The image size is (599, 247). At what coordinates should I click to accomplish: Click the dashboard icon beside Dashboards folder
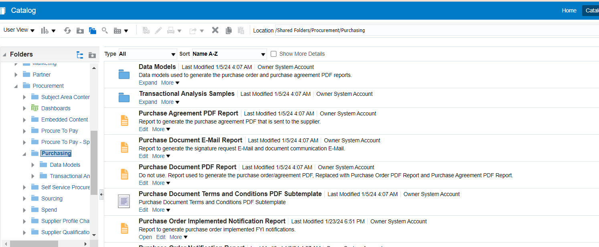coord(34,108)
